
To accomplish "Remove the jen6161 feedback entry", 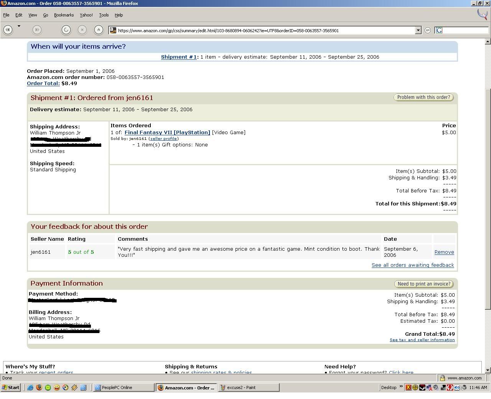I will pos(444,252).
